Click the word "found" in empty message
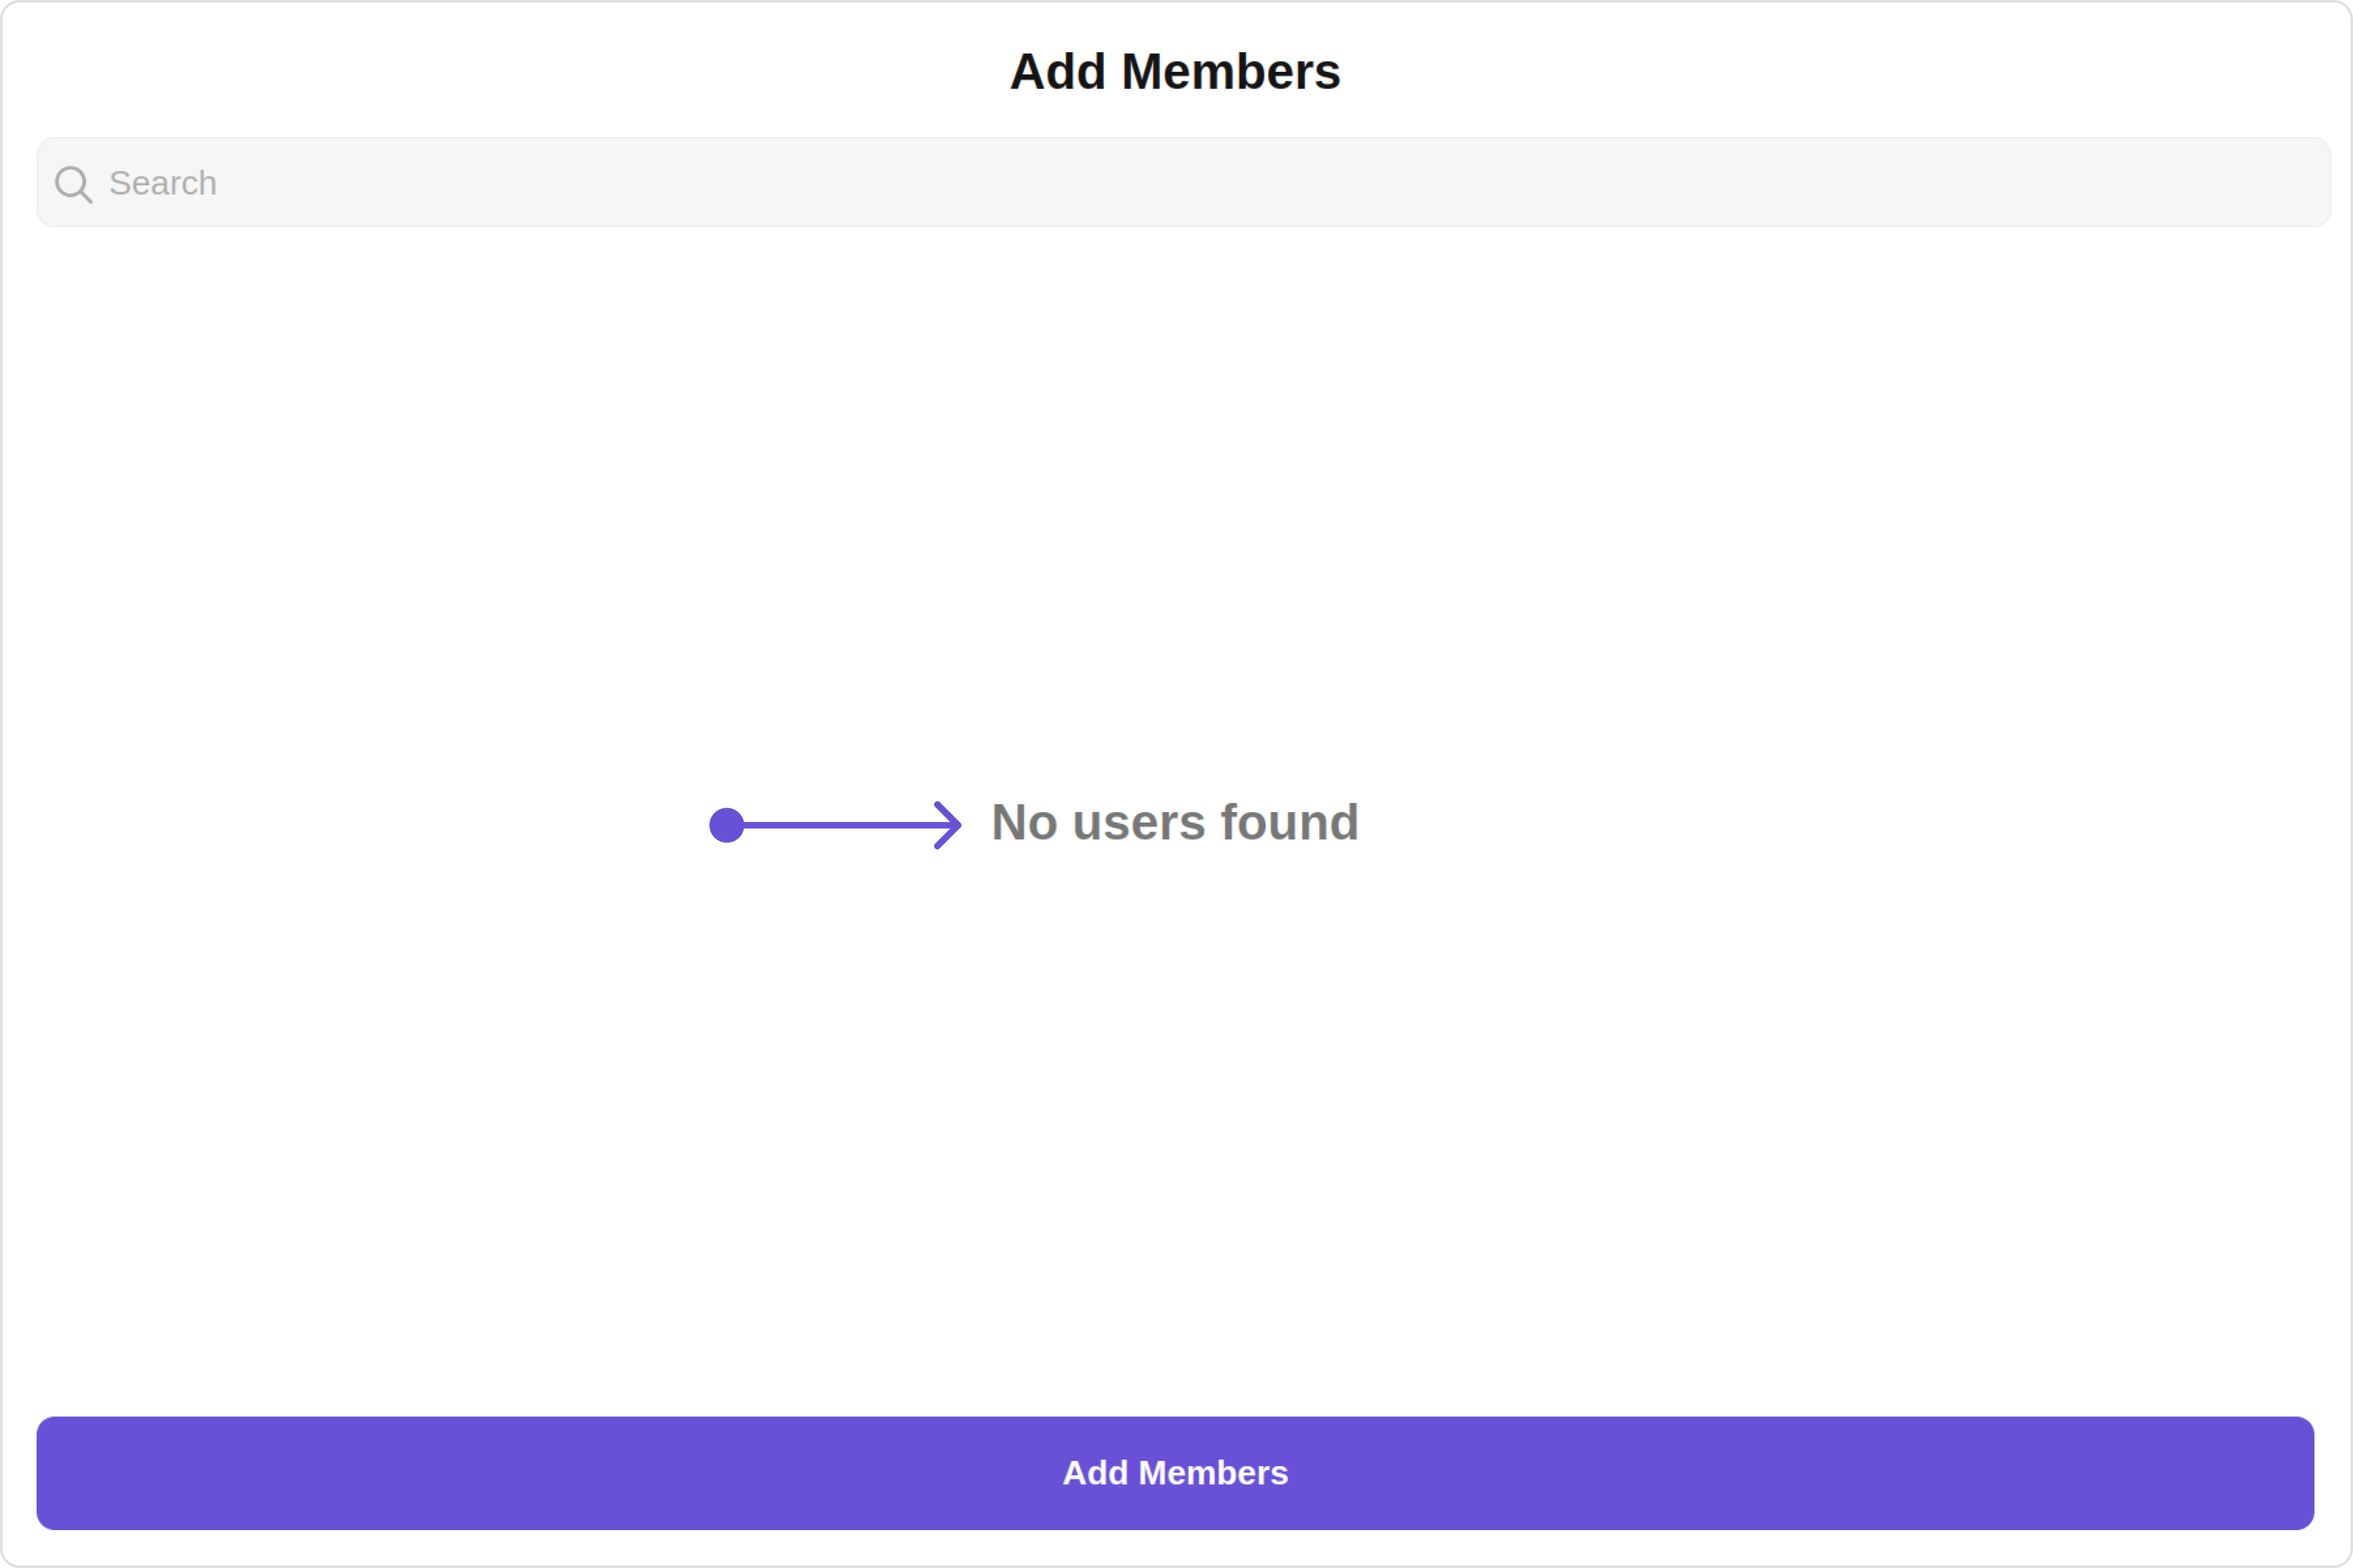 coord(1288,822)
